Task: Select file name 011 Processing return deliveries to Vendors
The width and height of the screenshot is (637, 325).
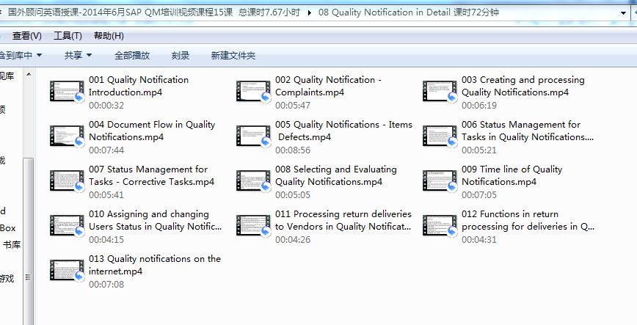Action: [343, 220]
